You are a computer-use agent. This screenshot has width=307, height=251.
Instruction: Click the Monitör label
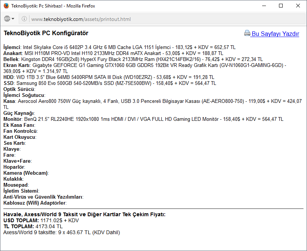pos(13,119)
